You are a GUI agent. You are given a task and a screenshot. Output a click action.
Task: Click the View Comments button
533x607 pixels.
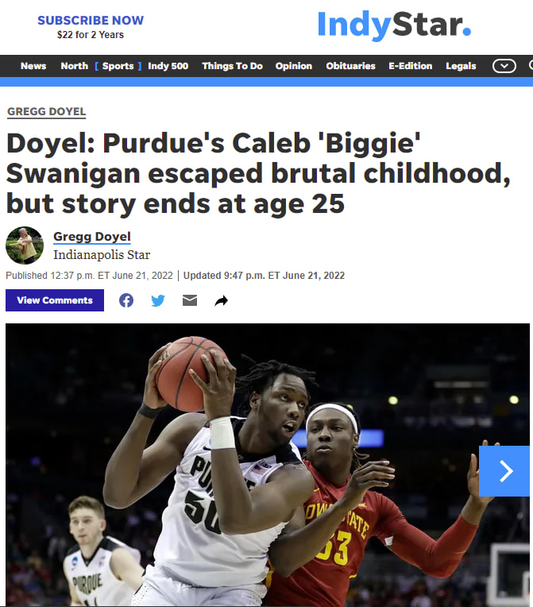(55, 300)
